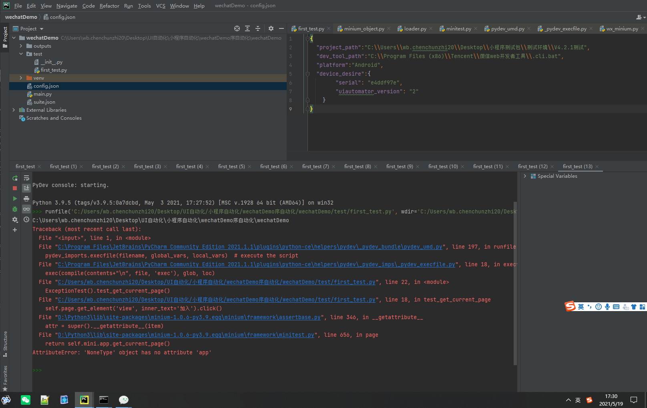This screenshot has width=647, height=408.
Task: Click the green Execute run arrow
Action: (x=15, y=199)
